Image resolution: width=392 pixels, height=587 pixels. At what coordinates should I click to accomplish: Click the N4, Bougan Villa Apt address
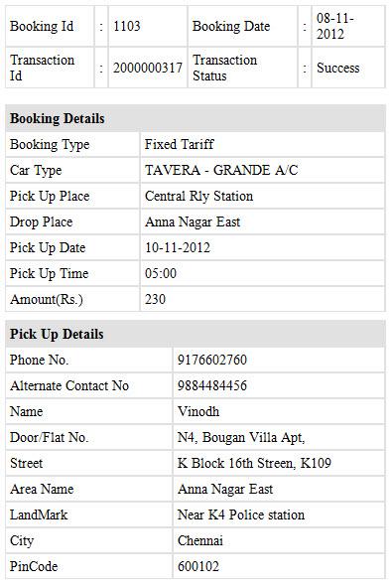pyautogui.click(x=241, y=437)
